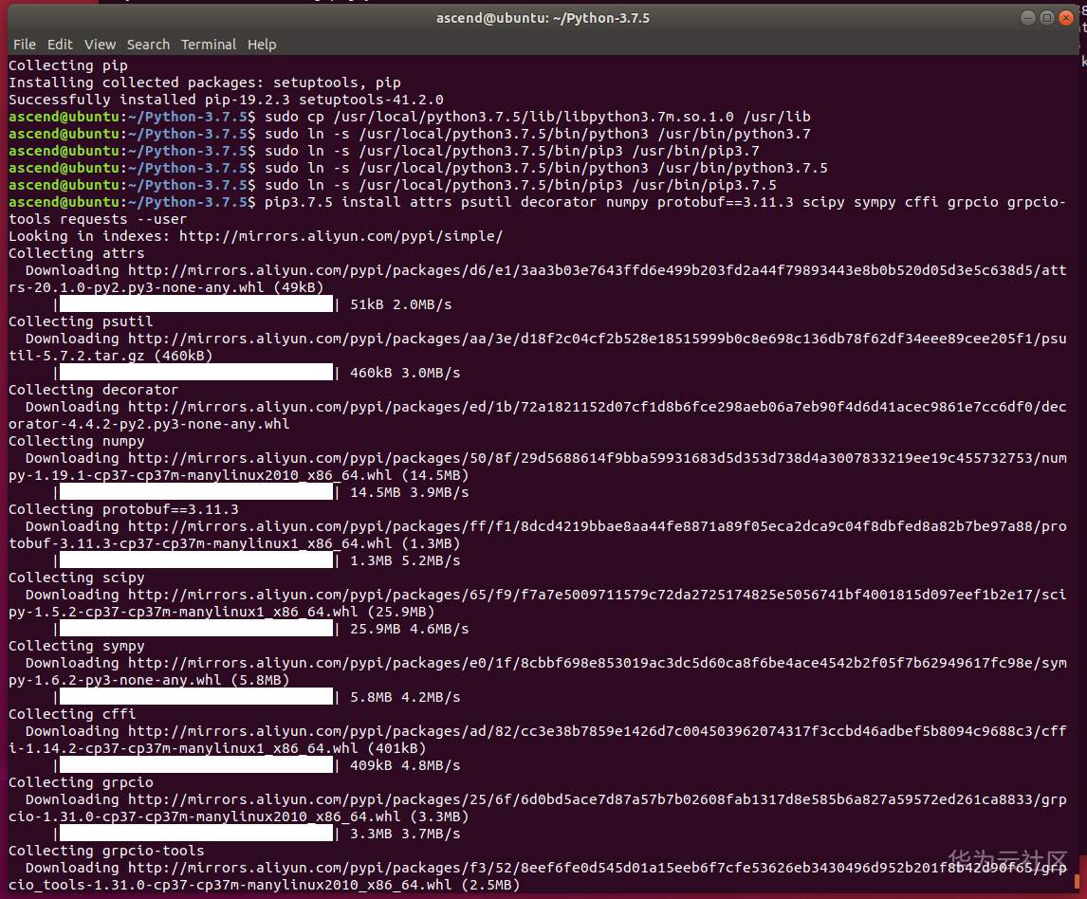Click the protobuf 1.3MB progress bar

pyautogui.click(x=196, y=560)
